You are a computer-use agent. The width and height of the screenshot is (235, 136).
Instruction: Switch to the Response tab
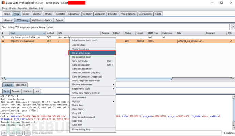pos(20,85)
